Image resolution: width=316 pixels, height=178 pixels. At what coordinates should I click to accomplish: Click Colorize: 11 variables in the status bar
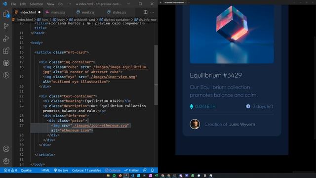coord(86,170)
